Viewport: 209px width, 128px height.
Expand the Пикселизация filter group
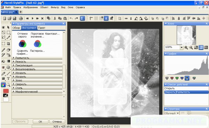click(x=37, y=65)
